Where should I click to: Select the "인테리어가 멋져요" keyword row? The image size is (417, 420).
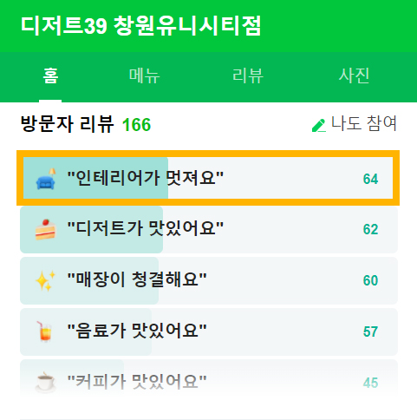click(x=208, y=178)
